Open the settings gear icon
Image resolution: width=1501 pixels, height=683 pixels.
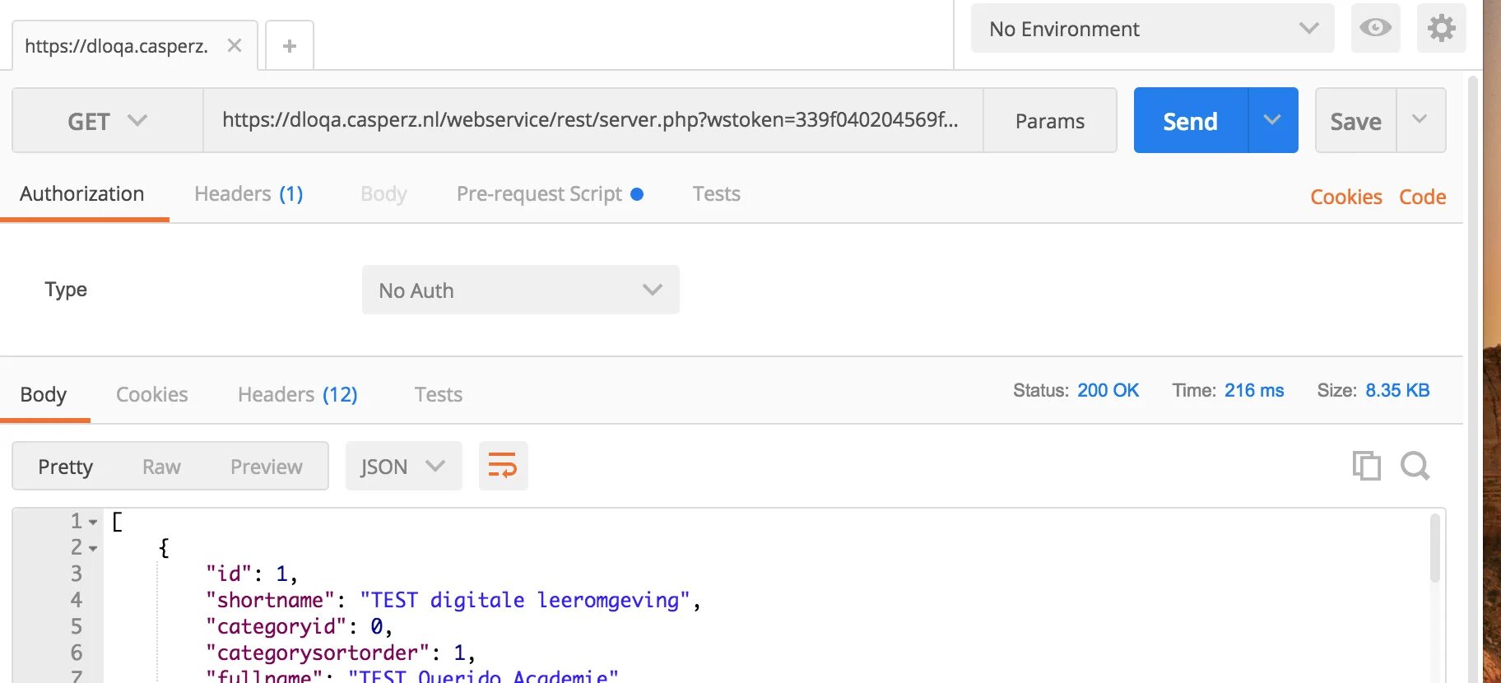pyautogui.click(x=1441, y=29)
